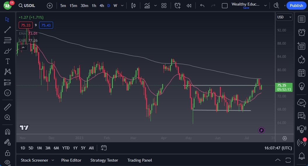
Task: Activate the Measure ruler tool
Action: pyautogui.click(x=8, y=107)
